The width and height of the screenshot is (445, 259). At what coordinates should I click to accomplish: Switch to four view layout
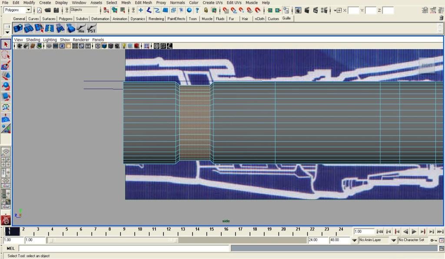6,162
